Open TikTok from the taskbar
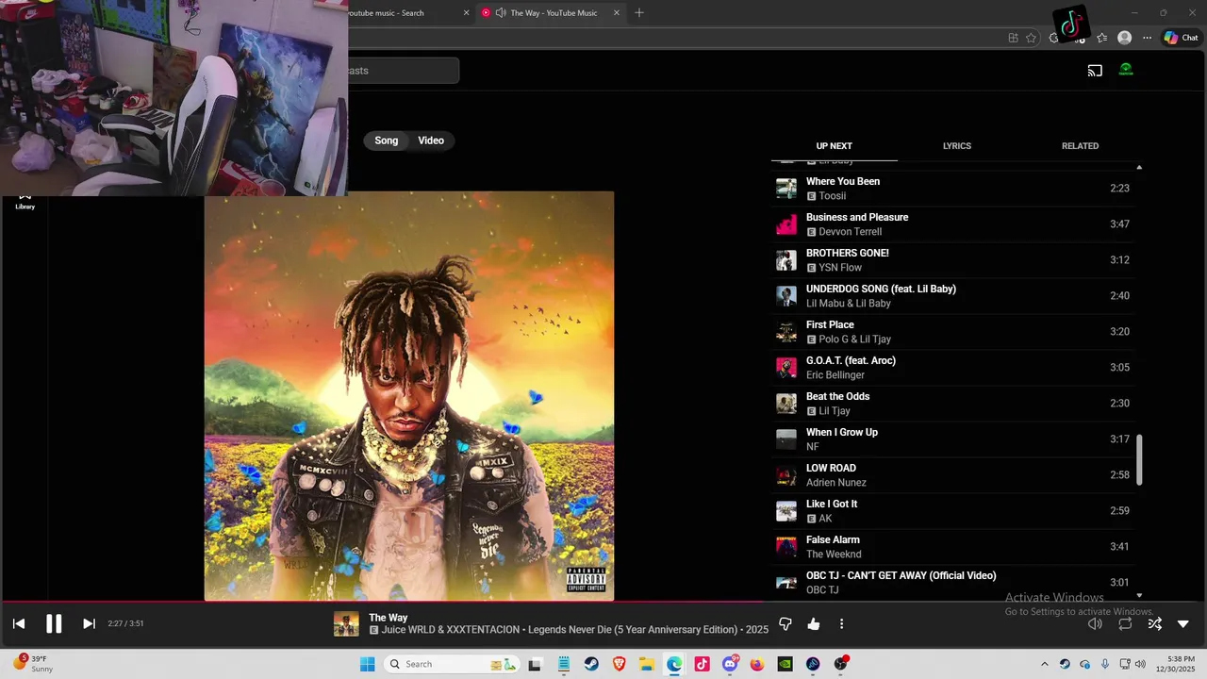Screen dimensions: 1207x679 click(x=702, y=664)
